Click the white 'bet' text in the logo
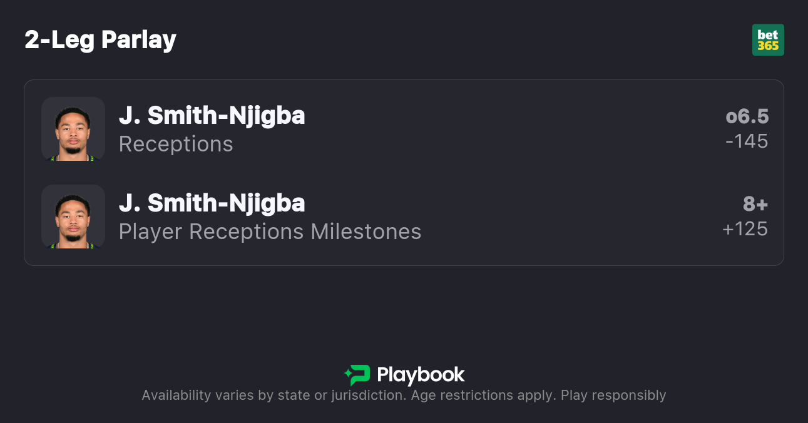The height and width of the screenshot is (423, 808). pos(768,35)
